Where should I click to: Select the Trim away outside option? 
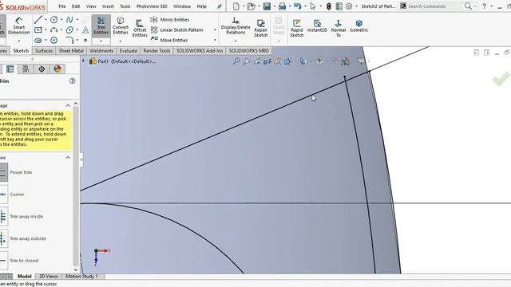point(23,238)
